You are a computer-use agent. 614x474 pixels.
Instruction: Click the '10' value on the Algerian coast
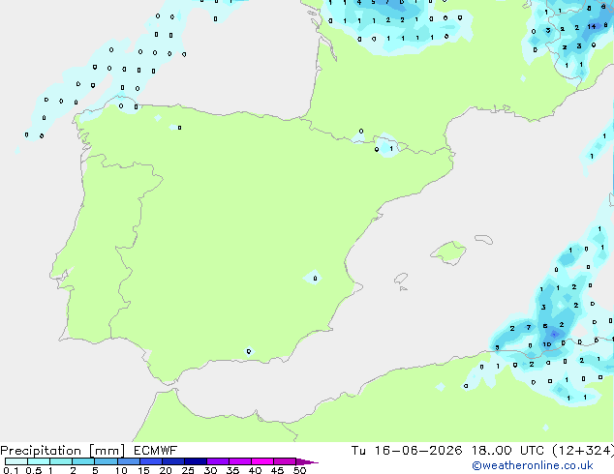(x=546, y=344)
